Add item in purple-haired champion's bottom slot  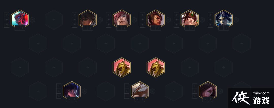click(x=59, y=96)
